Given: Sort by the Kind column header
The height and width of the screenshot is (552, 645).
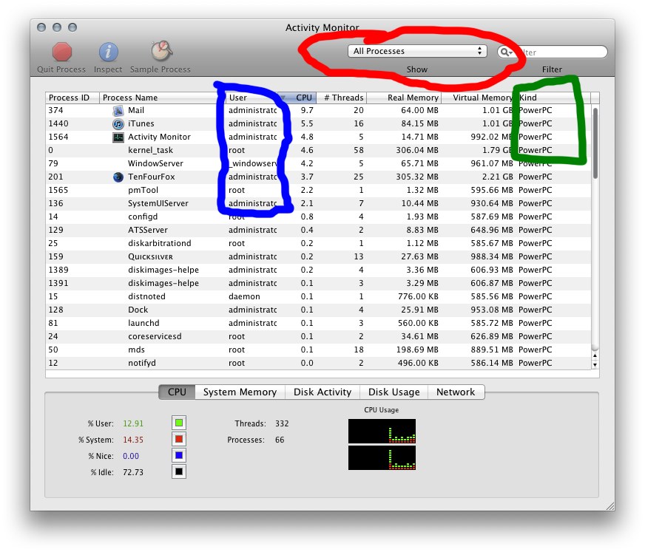Looking at the screenshot, I should (553, 98).
